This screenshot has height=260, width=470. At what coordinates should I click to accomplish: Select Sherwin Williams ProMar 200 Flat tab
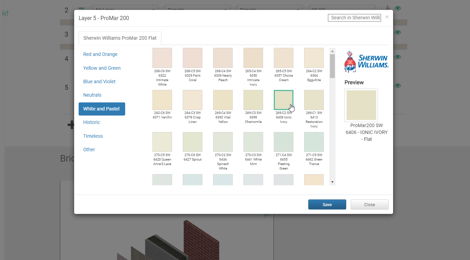pos(120,38)
